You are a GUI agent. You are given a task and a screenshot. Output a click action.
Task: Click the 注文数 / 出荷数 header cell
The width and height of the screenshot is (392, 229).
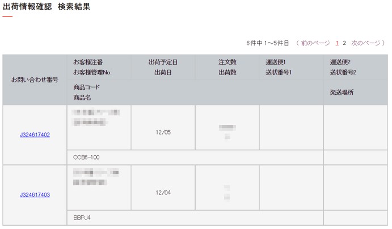[x=227, y=68]
